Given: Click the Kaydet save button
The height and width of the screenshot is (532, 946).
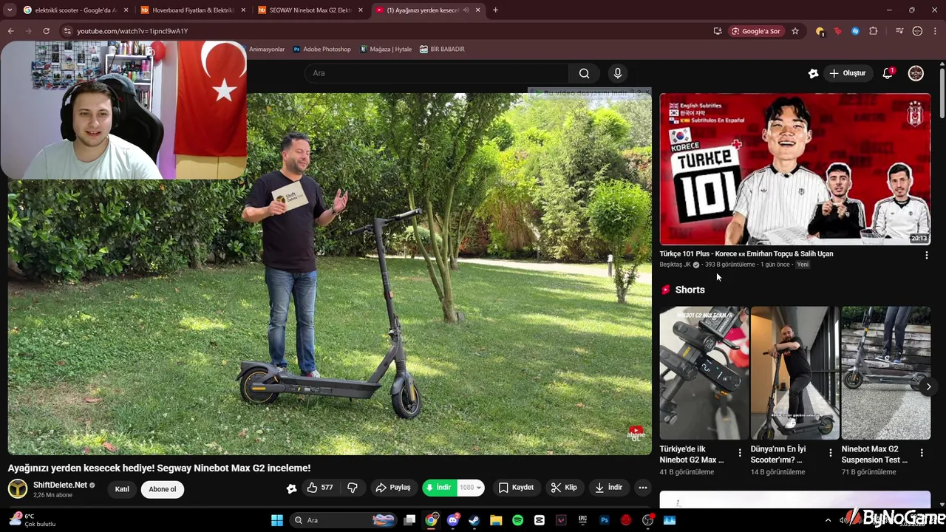Looking at the screenshot, I should point(516,488).
